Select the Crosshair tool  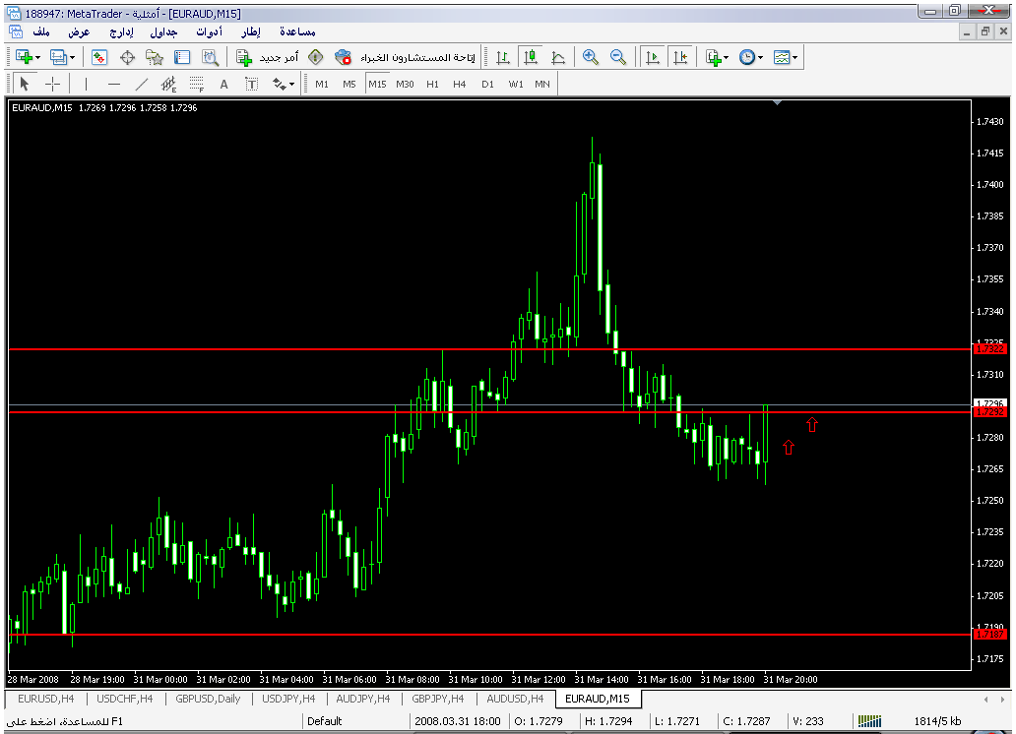pos(52,85)
